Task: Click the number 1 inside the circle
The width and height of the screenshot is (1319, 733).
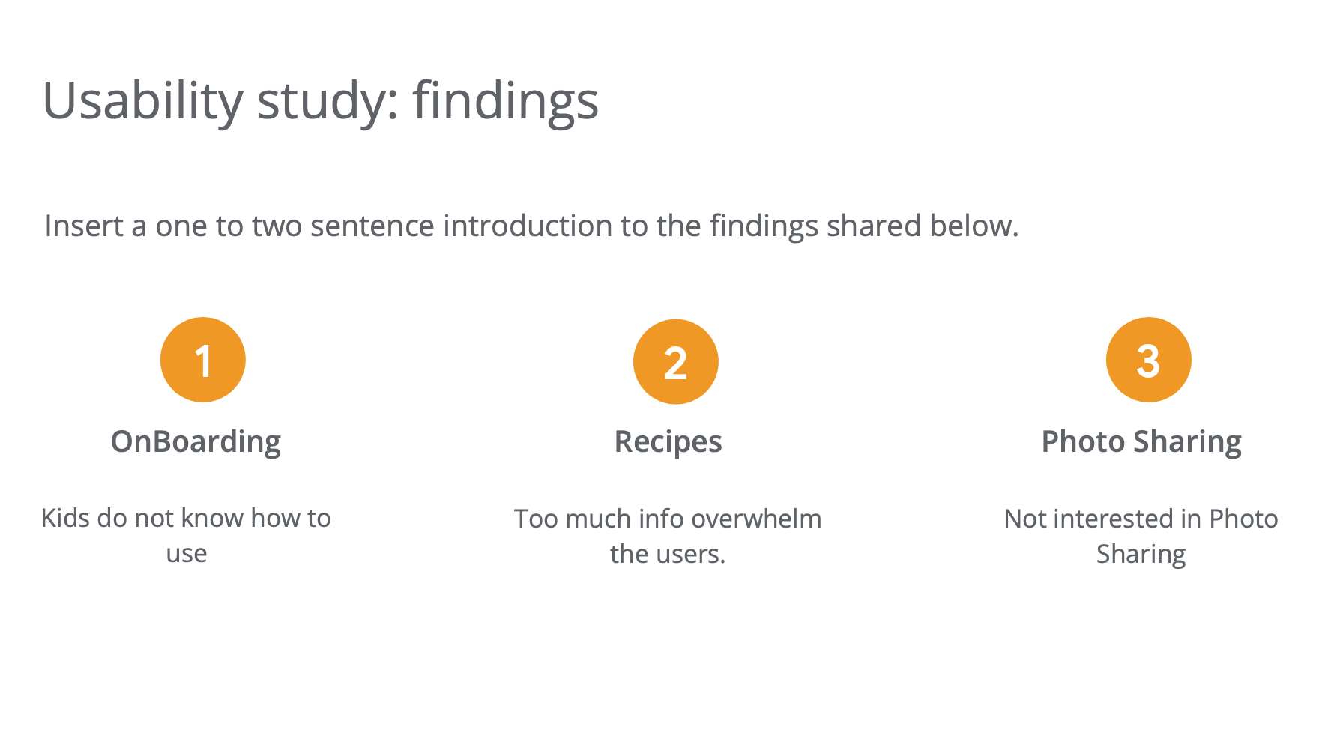Action: pos(203,361)
